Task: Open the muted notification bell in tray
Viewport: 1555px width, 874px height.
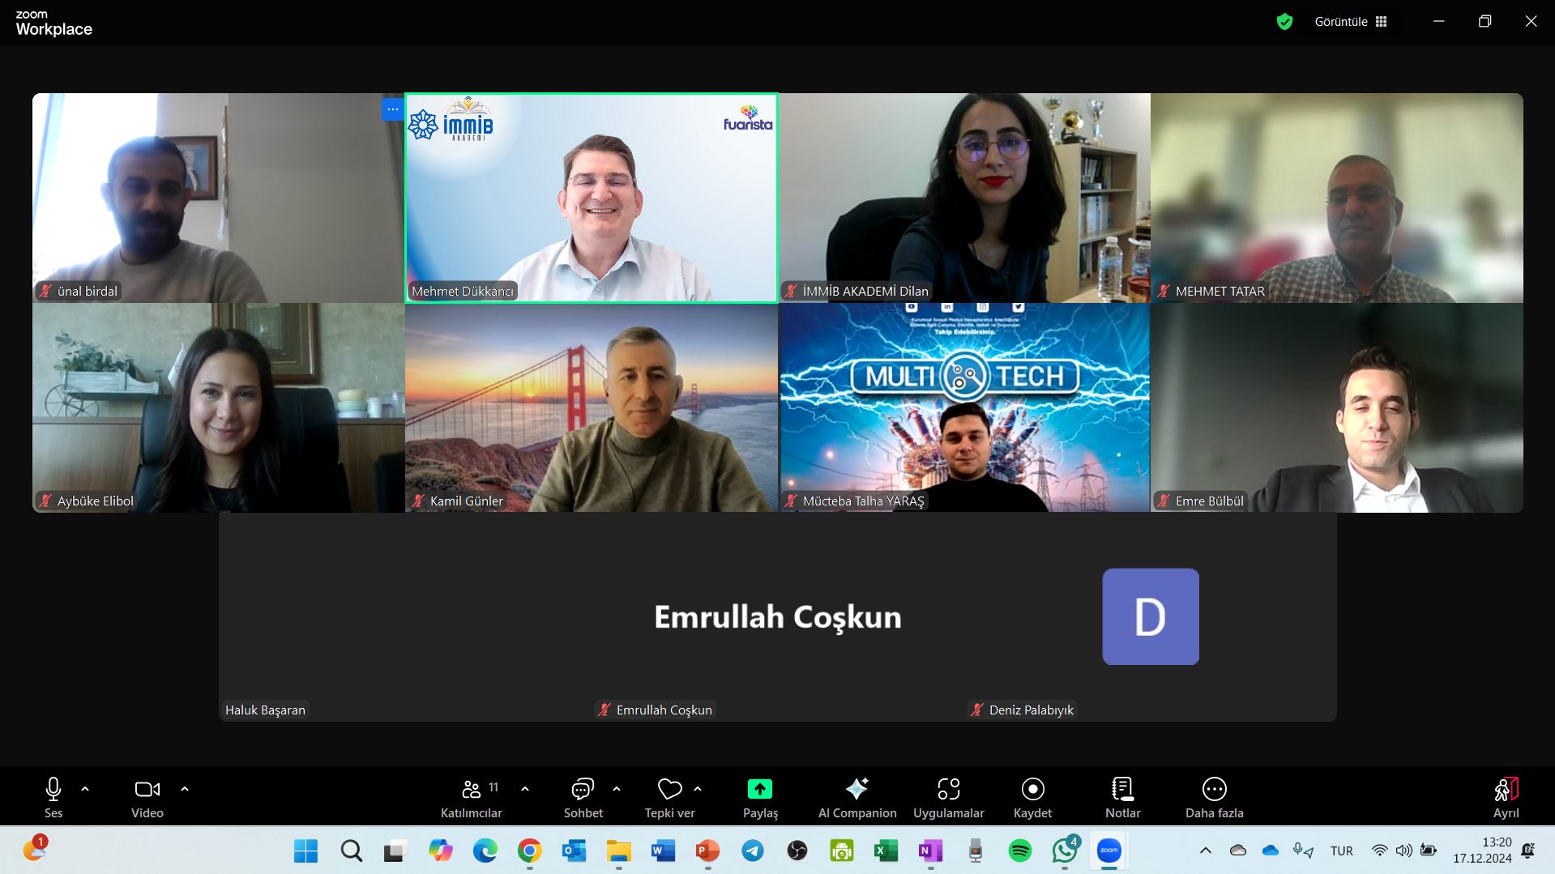Action: click(x=1528, y=851)
